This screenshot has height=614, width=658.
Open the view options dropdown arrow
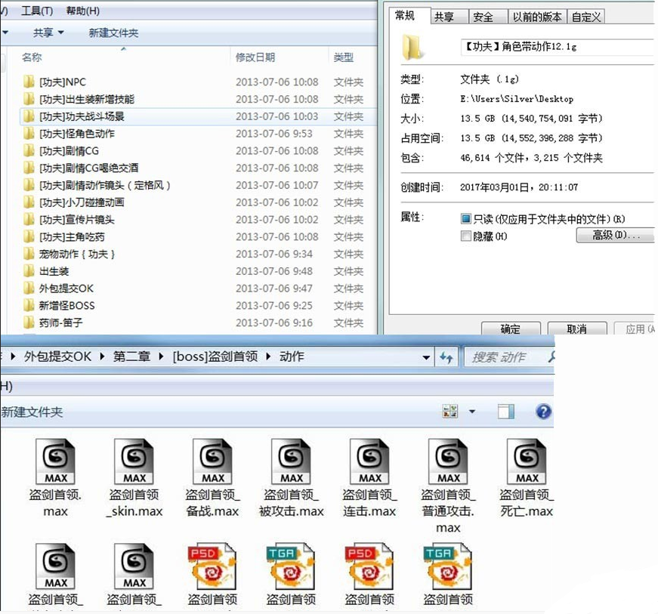click(472, 412)
